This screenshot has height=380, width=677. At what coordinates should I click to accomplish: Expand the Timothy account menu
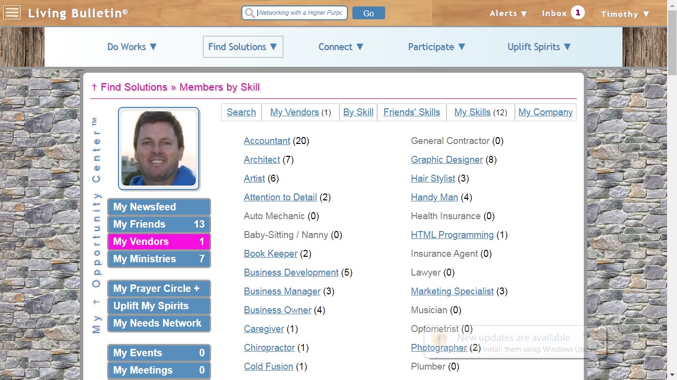coord(625,14)
